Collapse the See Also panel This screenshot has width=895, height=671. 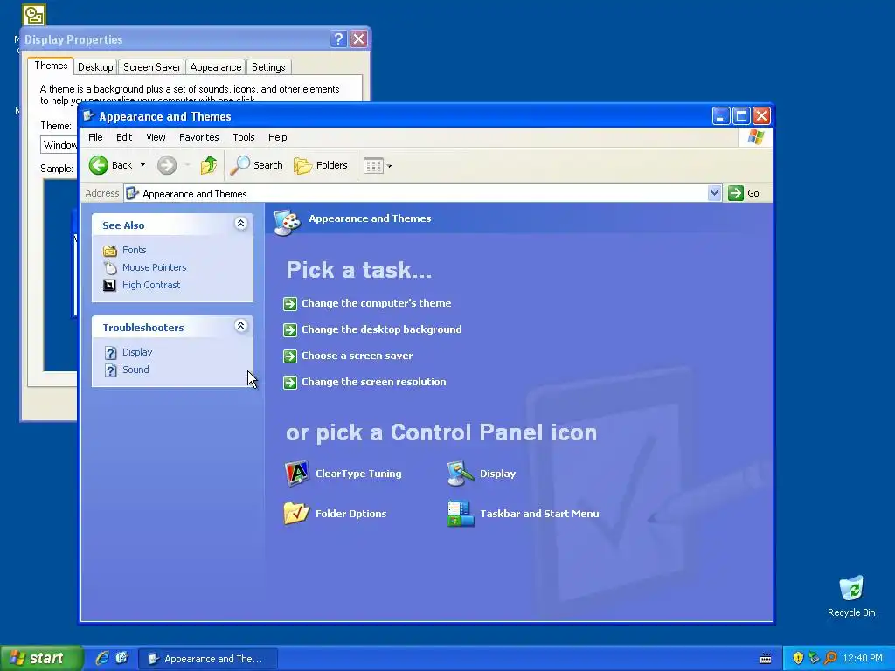click(241, 224)
